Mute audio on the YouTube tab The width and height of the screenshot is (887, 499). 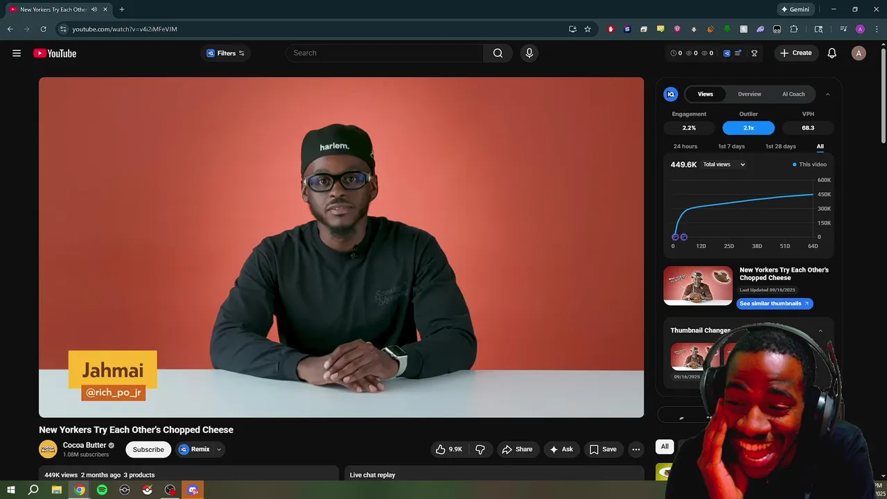tap(94, 10)
